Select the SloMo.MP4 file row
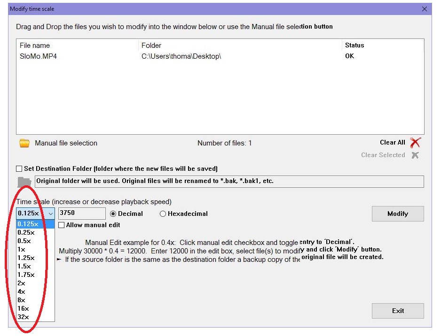 point(39,56)
